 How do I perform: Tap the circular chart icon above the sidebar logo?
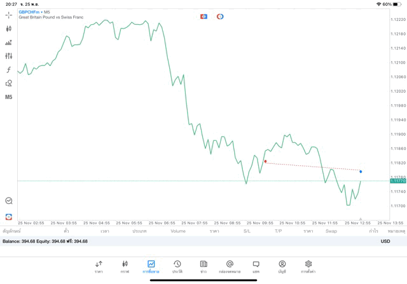9,201
